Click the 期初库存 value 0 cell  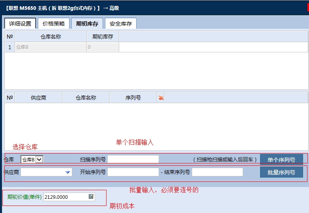coord(103,47)
